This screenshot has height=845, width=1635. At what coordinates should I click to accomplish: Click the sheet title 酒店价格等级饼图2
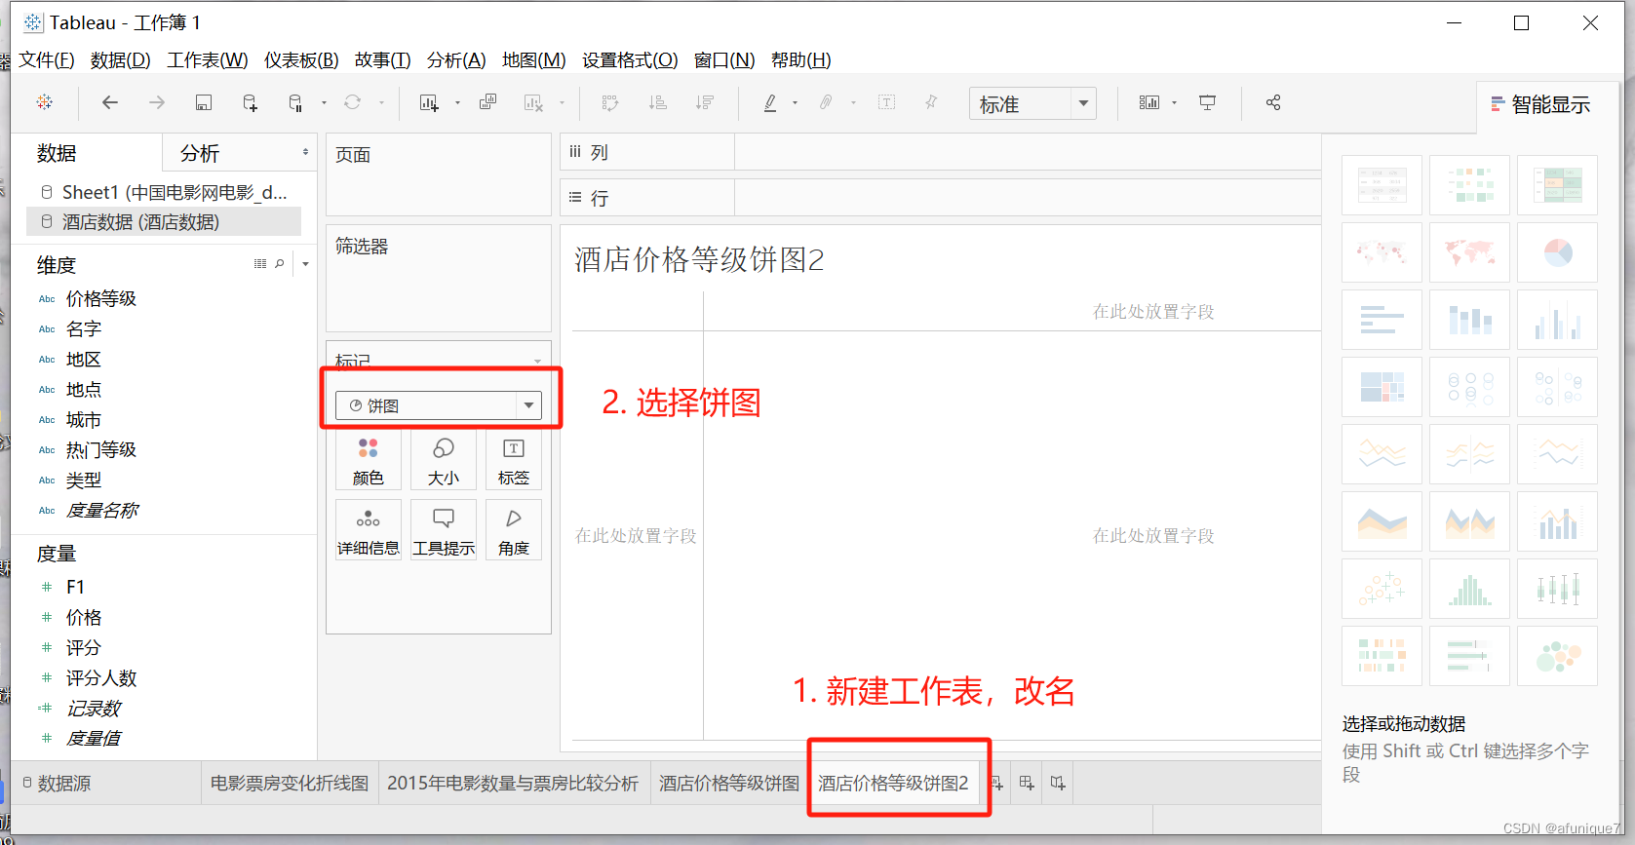699,260
